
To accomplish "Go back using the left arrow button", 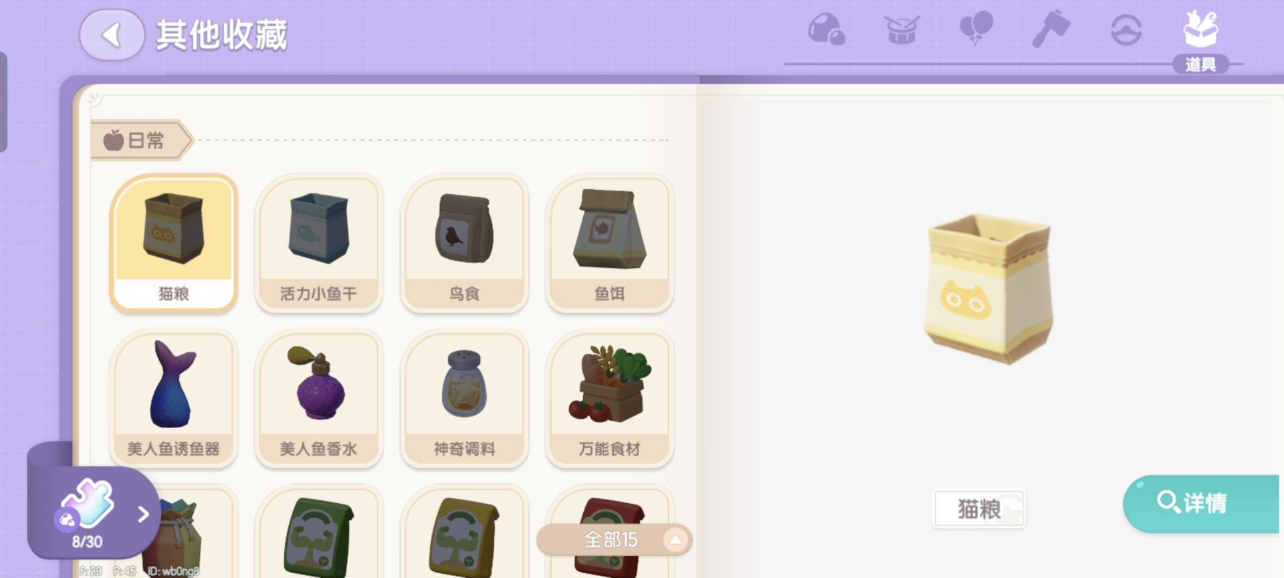I will [x=112, y=35].
